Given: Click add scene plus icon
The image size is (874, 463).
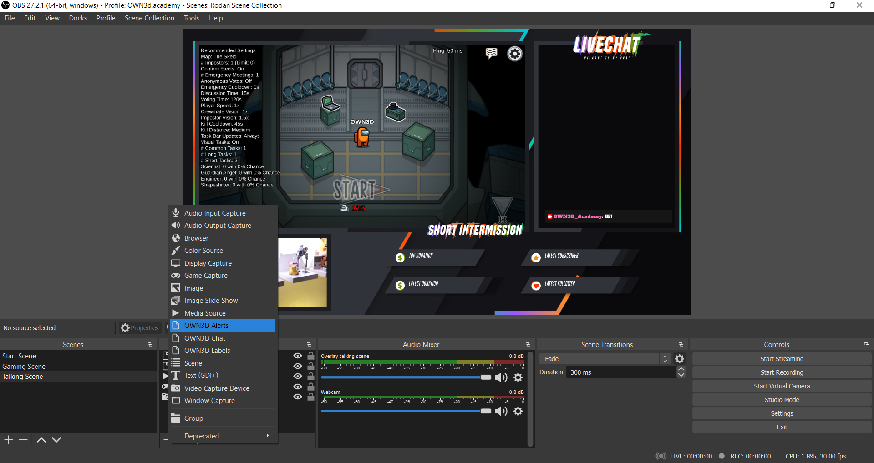Looking at the screenshot, I should tap(9, 440).
